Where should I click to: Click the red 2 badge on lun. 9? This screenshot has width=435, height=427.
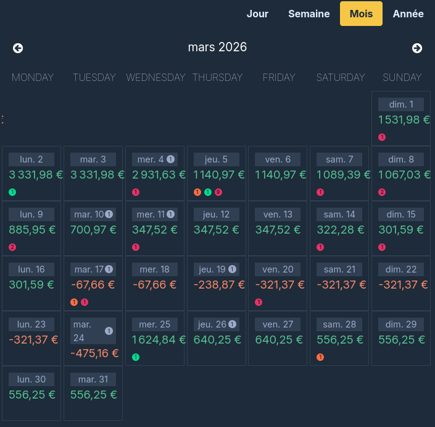pyautogui.click(x=12, y=247)
